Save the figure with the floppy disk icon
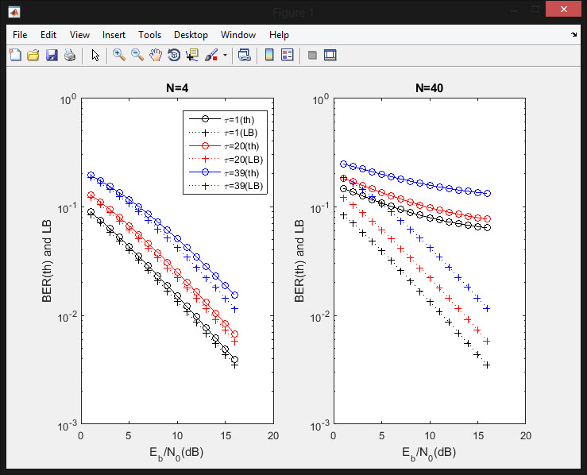This screenshot has width=587, height=475. (x=52, y=55)
